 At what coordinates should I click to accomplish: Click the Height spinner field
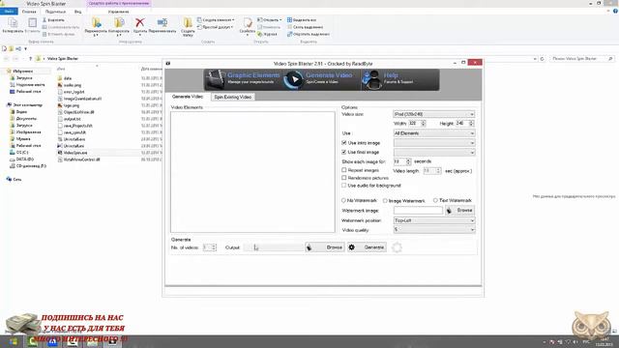[x=464, y=124]
